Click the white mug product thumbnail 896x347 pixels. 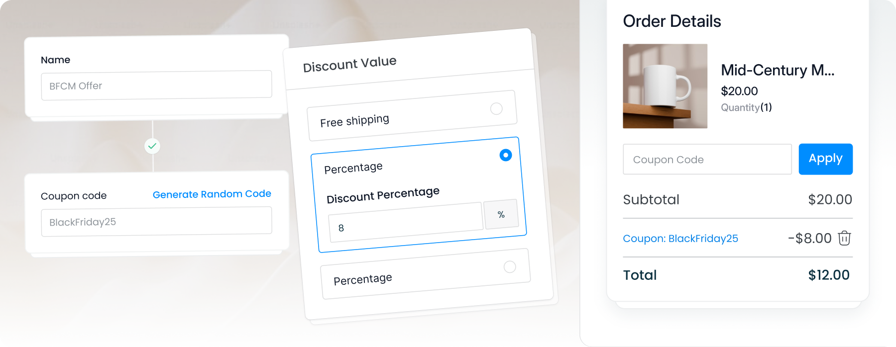(665, 86)
